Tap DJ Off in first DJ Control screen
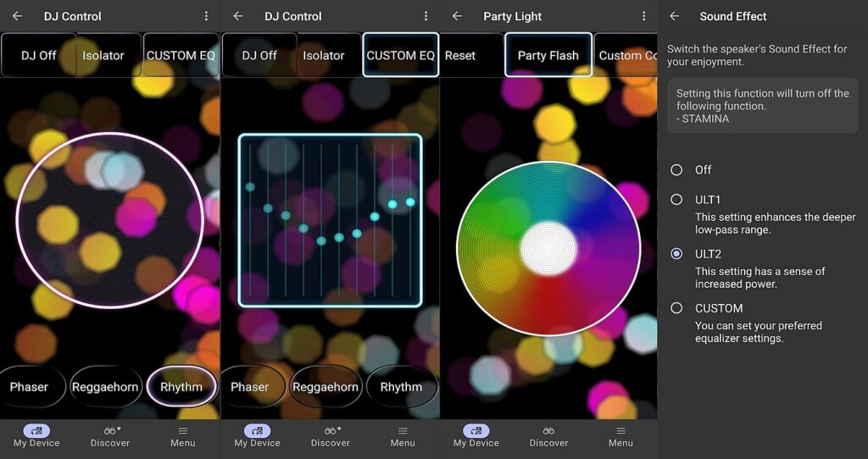 point(39,55)
